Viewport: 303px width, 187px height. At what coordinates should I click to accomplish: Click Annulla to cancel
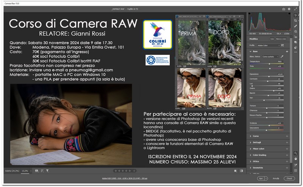[x=276, y=179]
